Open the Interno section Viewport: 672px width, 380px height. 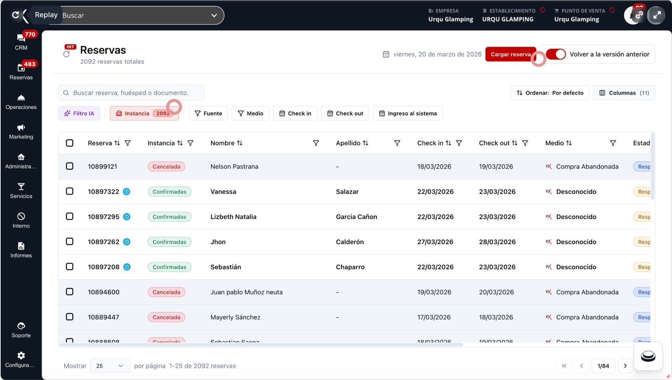(21, 221)
